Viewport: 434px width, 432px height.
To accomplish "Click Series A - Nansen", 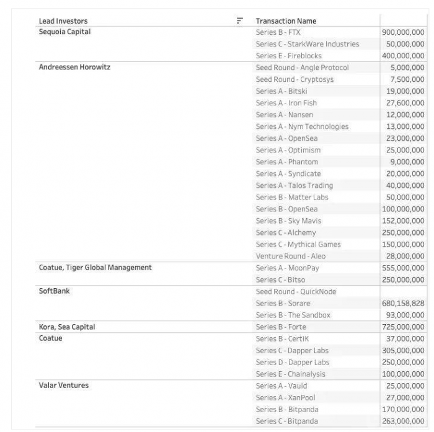I will 284,115.
